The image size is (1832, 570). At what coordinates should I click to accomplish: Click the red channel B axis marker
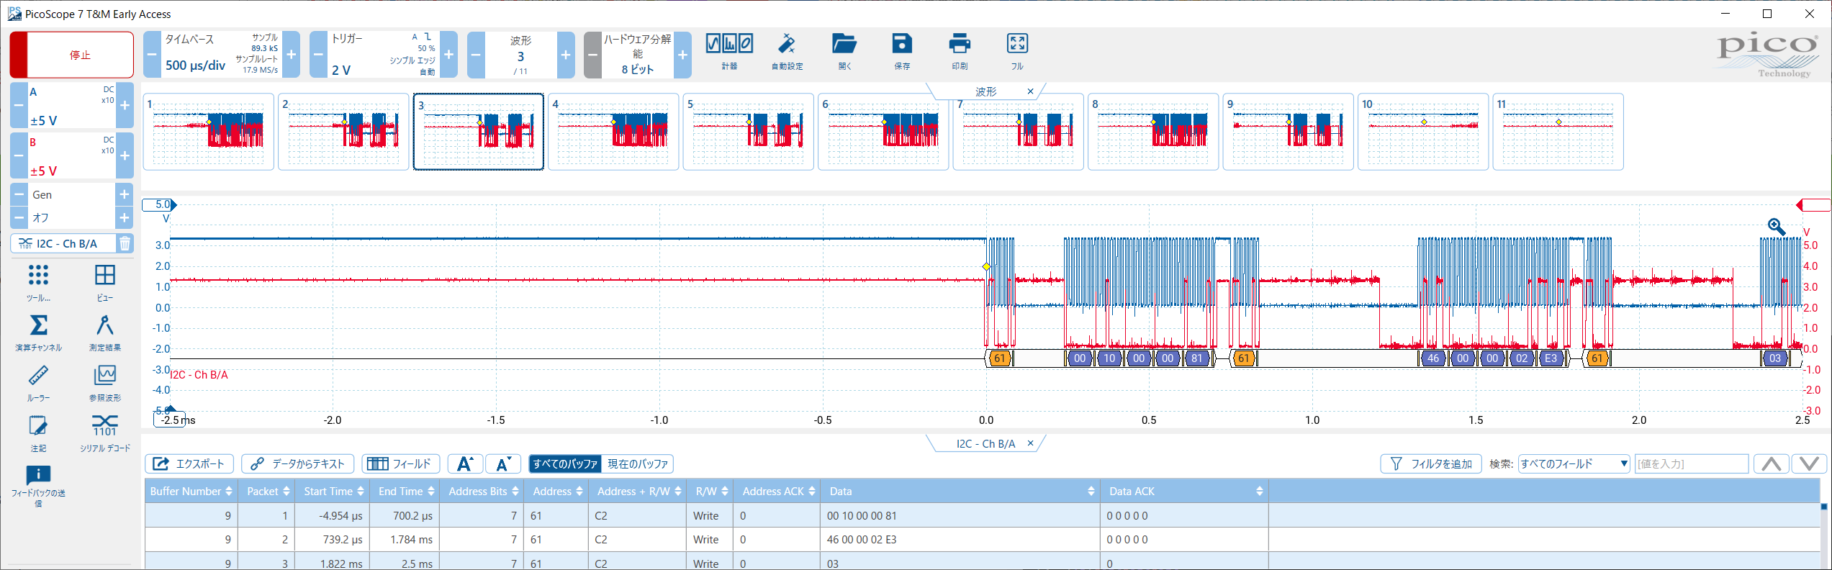(1813, 205)
